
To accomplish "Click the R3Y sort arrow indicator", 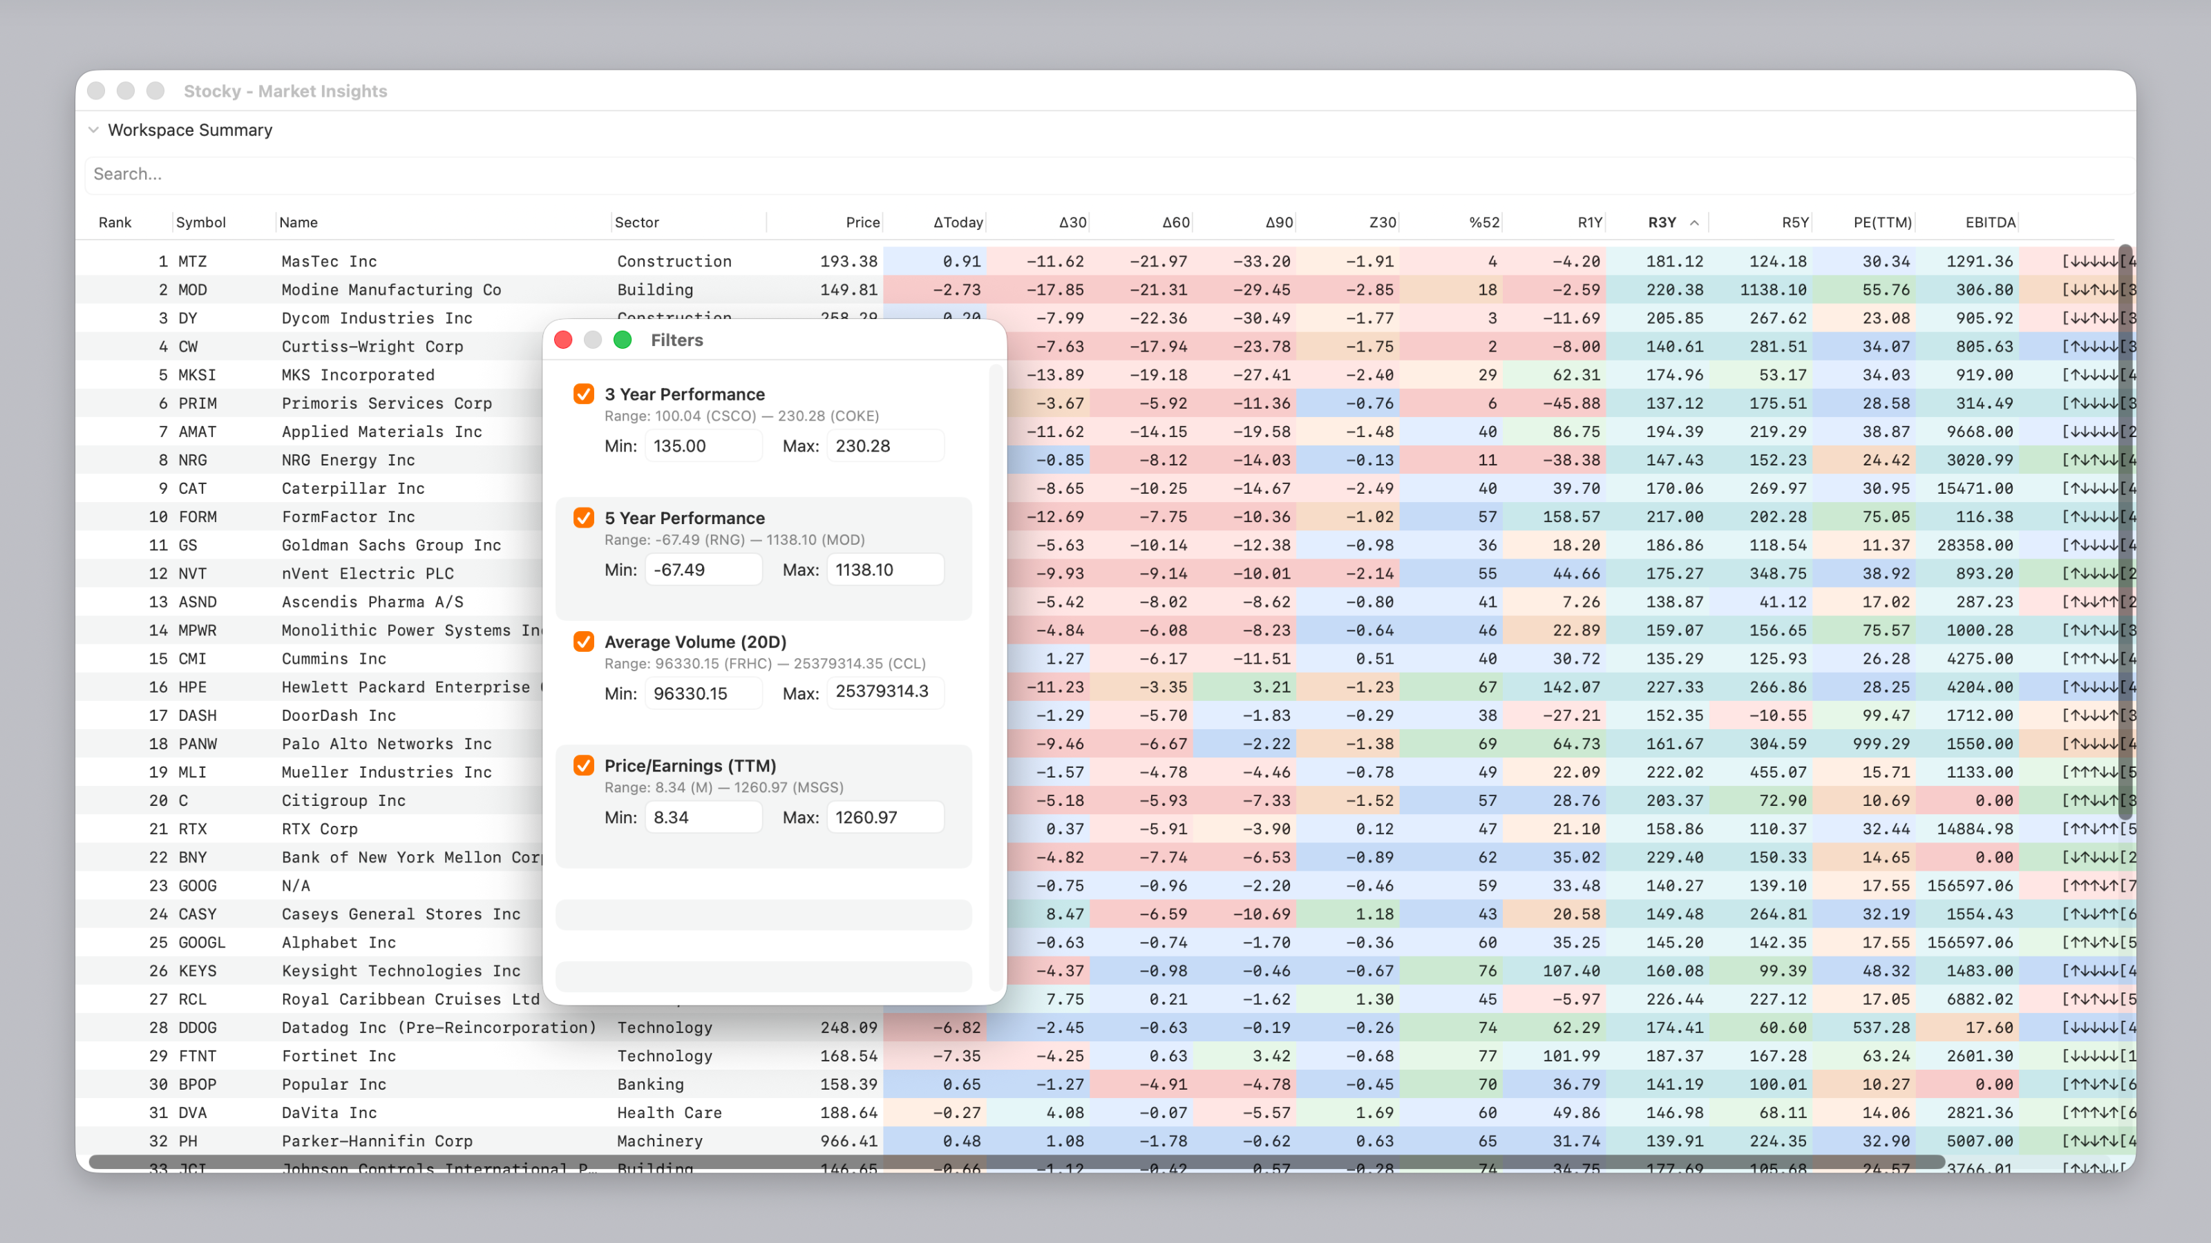I will pyautogui.click(x=1694, y=222).
